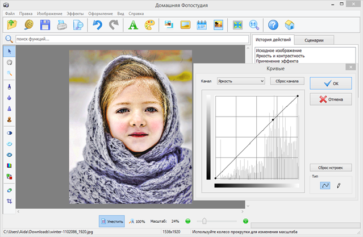Open the color palette icon

[x=149, y=25]
